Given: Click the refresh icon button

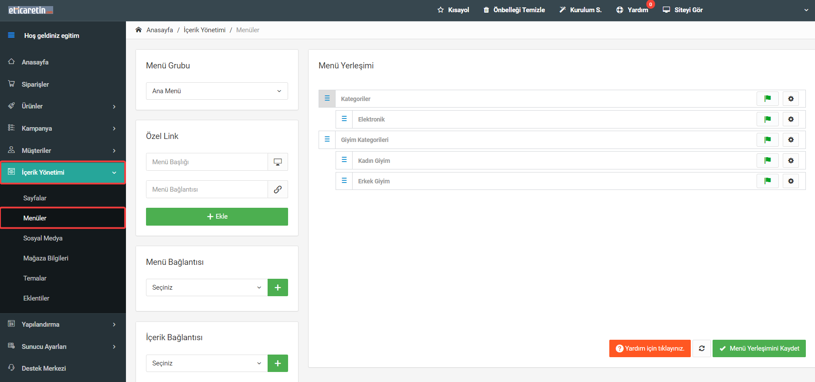Looking at the screenshot, I should click(702, 348).
